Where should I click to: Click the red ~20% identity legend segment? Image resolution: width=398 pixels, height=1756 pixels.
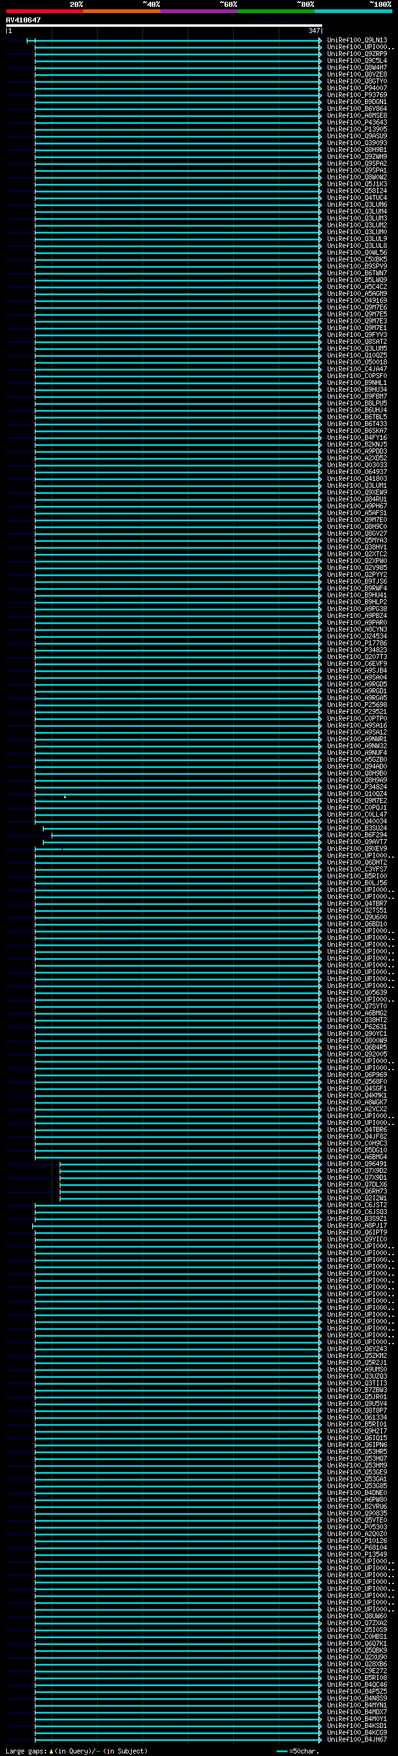point(44,11)
